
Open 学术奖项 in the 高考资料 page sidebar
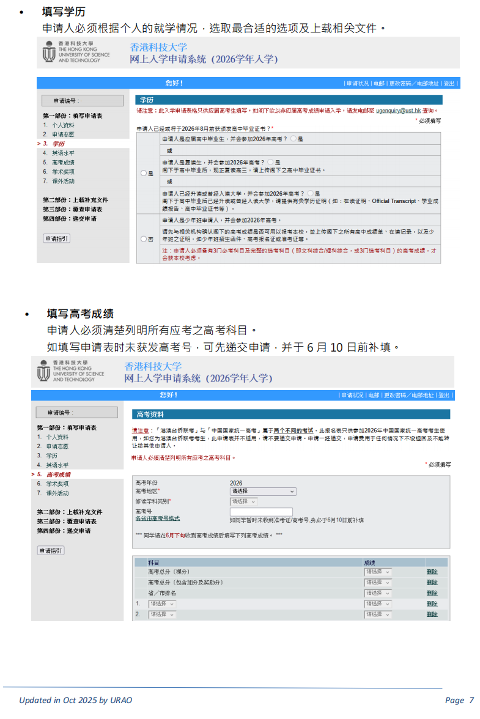pos(57,484)
